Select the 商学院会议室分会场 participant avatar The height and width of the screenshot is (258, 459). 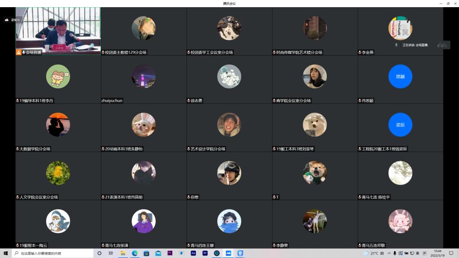click(315, 77)
